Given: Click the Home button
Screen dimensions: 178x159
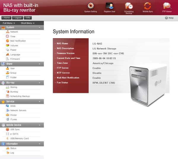Looking at the screenshot, I should click(x=6, y=18).
